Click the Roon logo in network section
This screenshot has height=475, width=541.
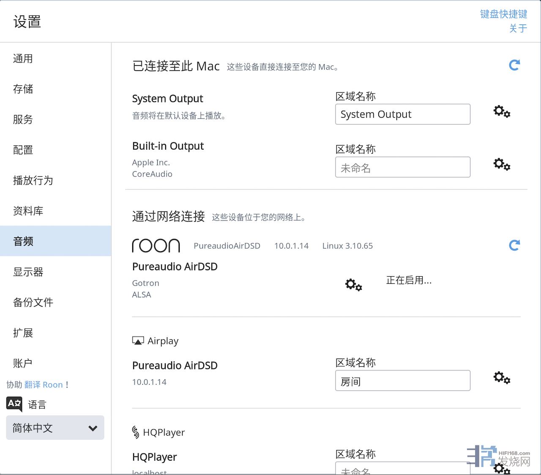(x=156, y=246)
